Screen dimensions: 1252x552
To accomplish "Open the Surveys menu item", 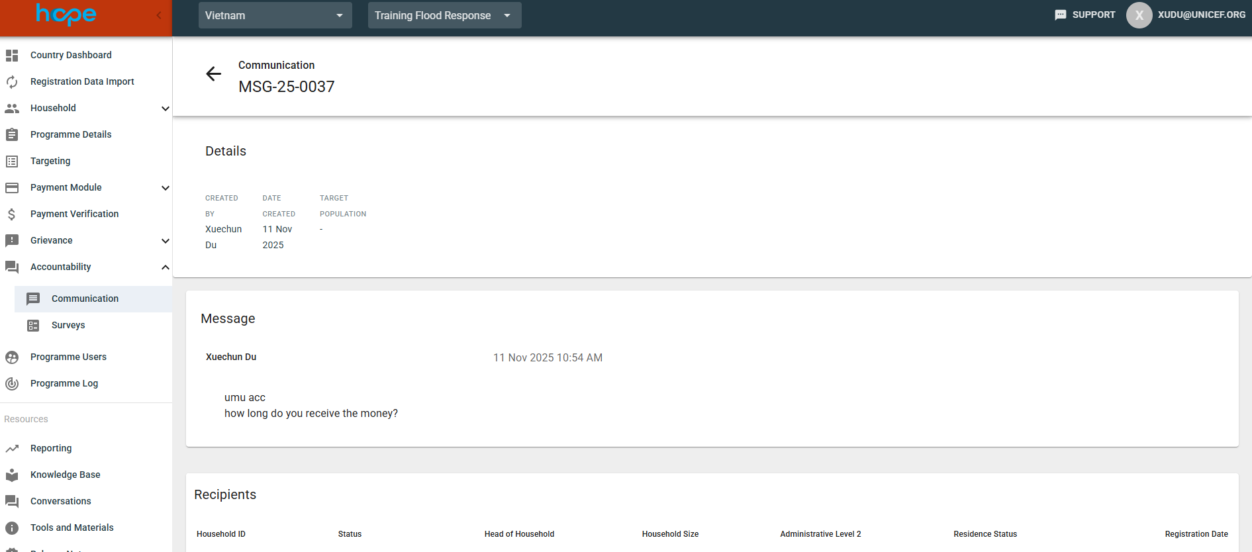I will coord(68,326).
